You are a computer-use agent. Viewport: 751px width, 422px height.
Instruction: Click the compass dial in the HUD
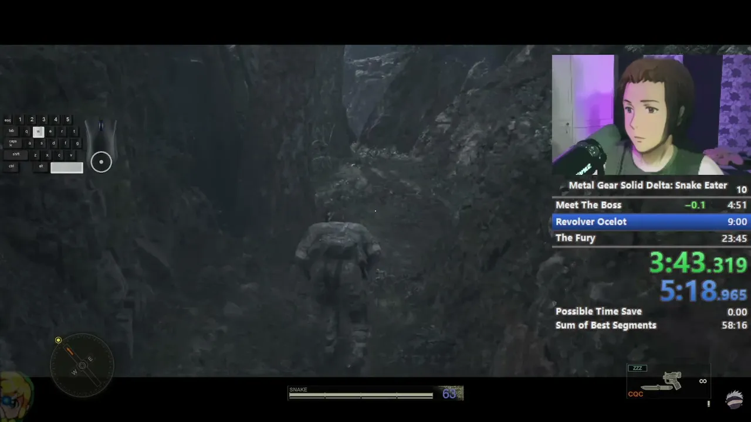tap(82, 366)
